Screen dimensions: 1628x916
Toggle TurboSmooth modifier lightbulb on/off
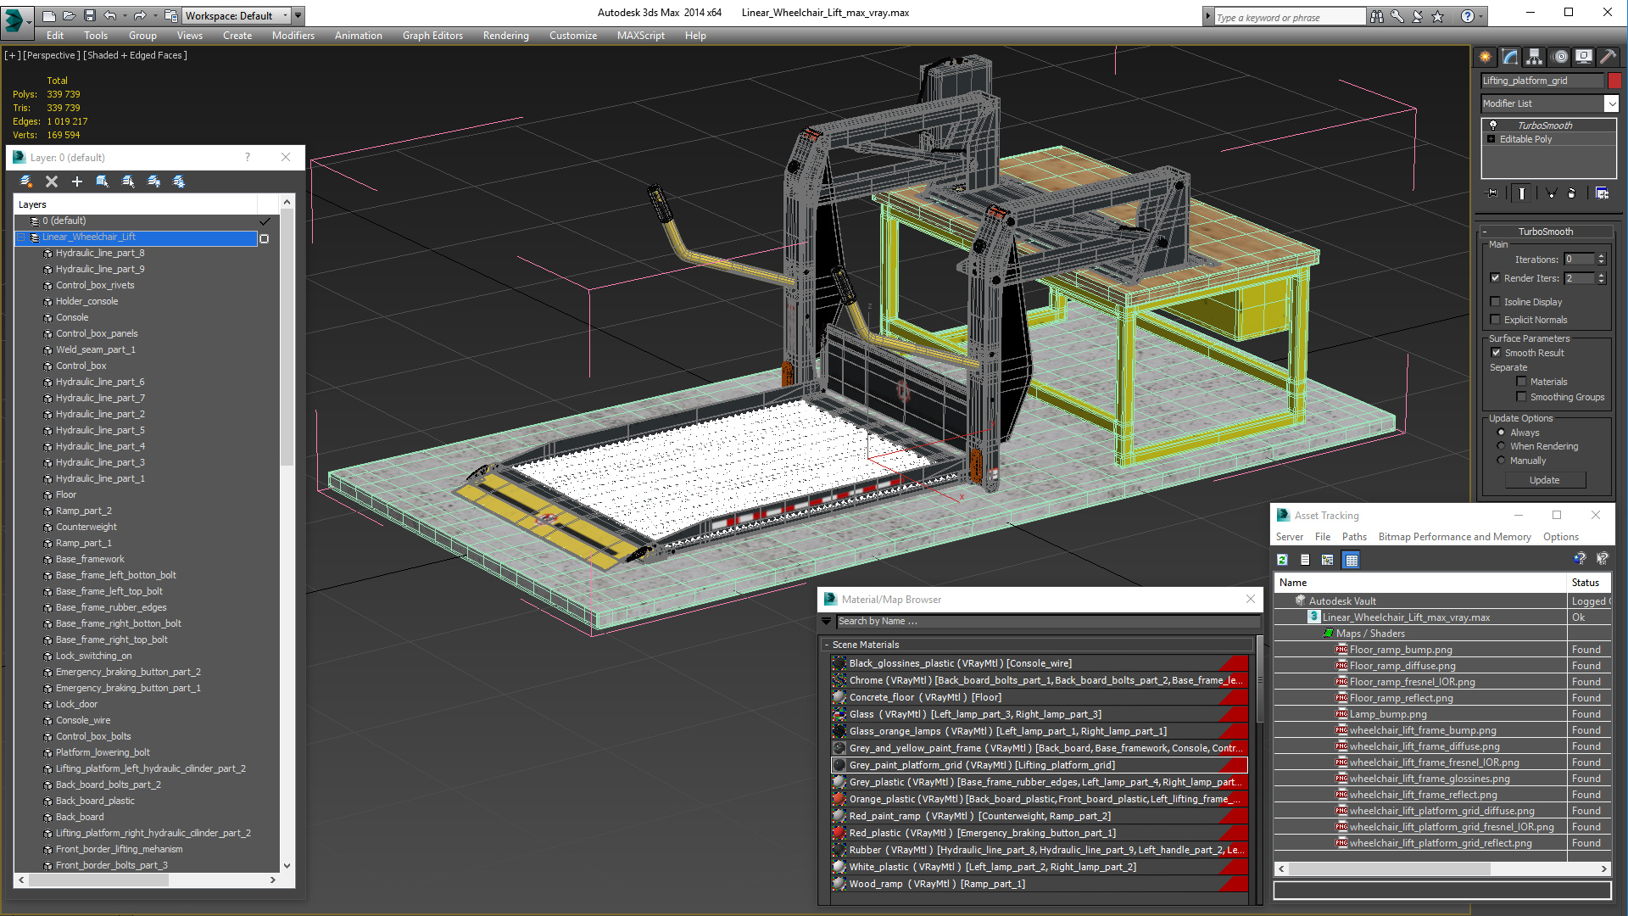1493,125
